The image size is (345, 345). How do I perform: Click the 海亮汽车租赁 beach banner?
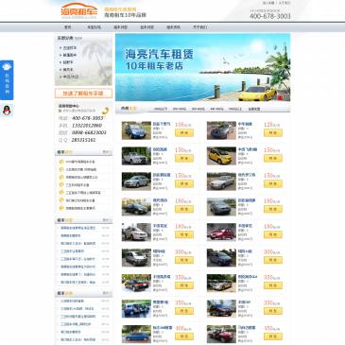coord(202,67)
